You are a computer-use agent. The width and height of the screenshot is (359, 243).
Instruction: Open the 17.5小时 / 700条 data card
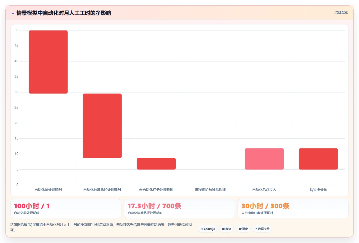[x=179, y=209]
